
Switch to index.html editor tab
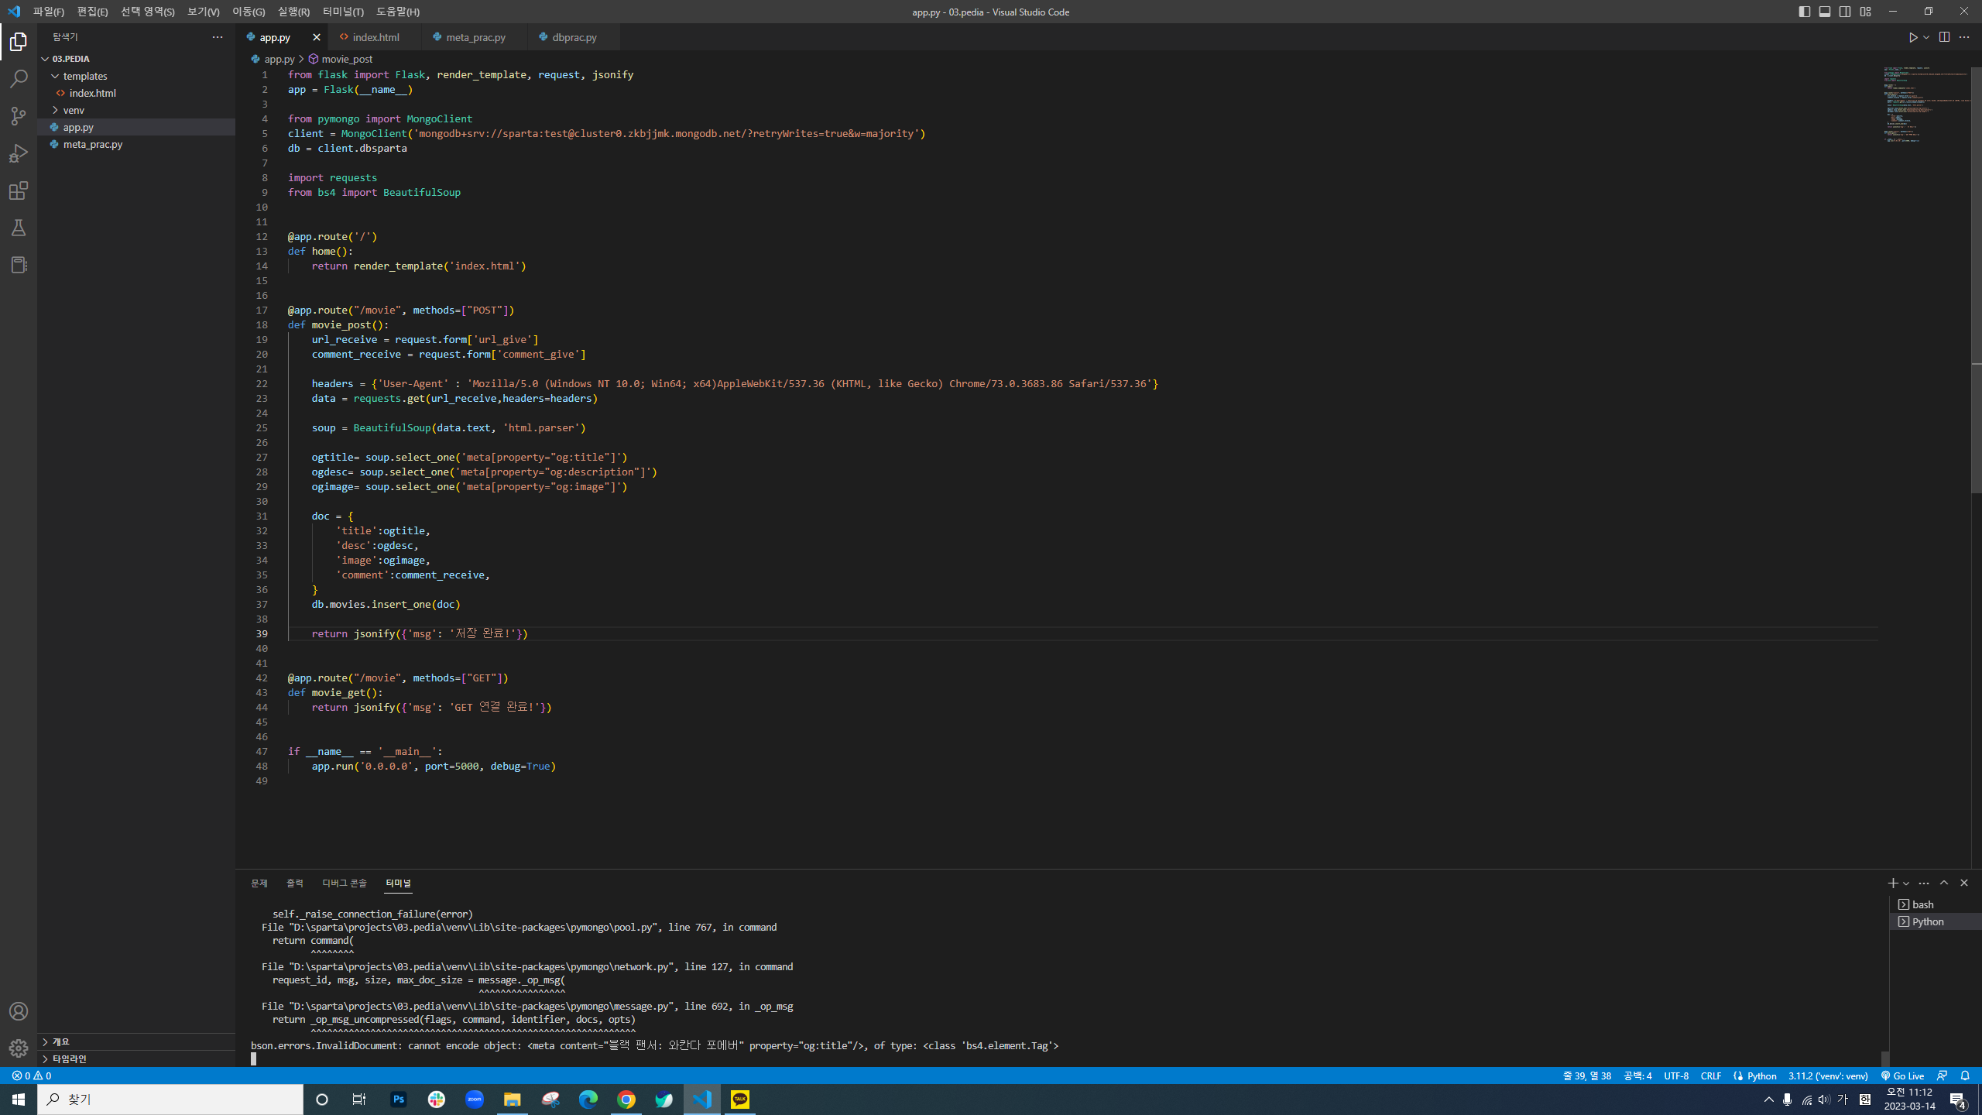pyautogui.click(x=375, y=37)
